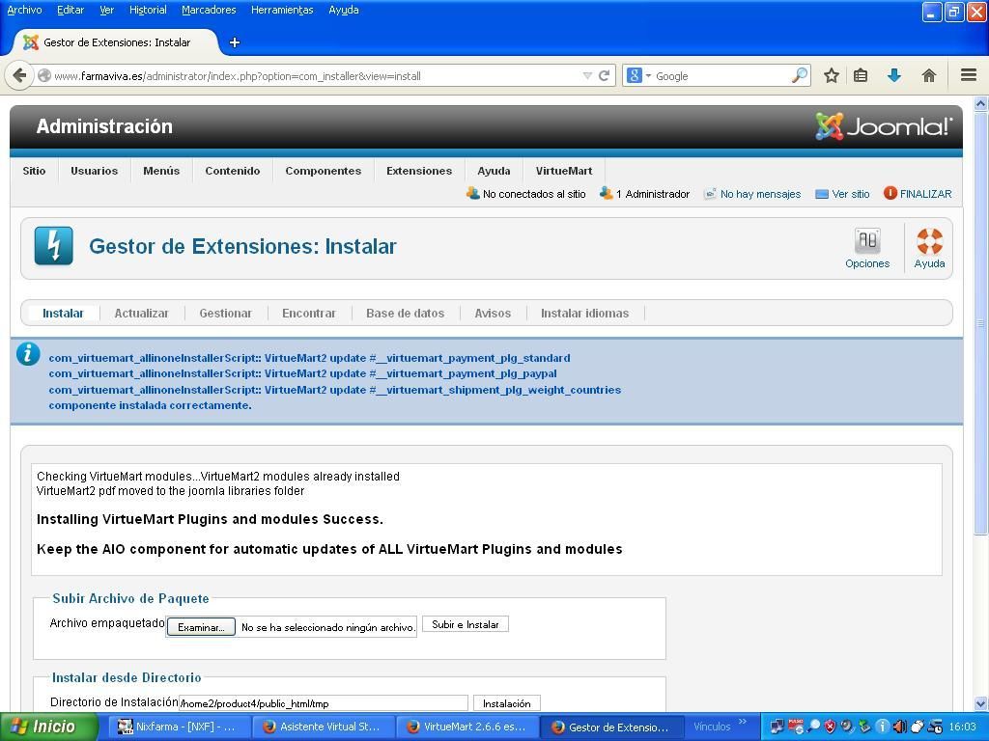This screenshot has width=989, height=741.
Task: Open the Joomla Ayuda menu
Action: (494, 171)
